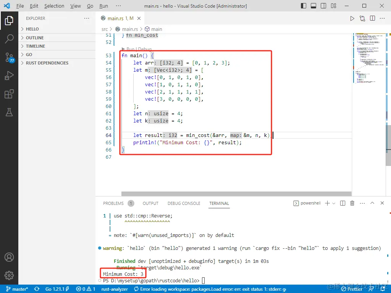Switch to the OUTPUT tab

[150, 203]
